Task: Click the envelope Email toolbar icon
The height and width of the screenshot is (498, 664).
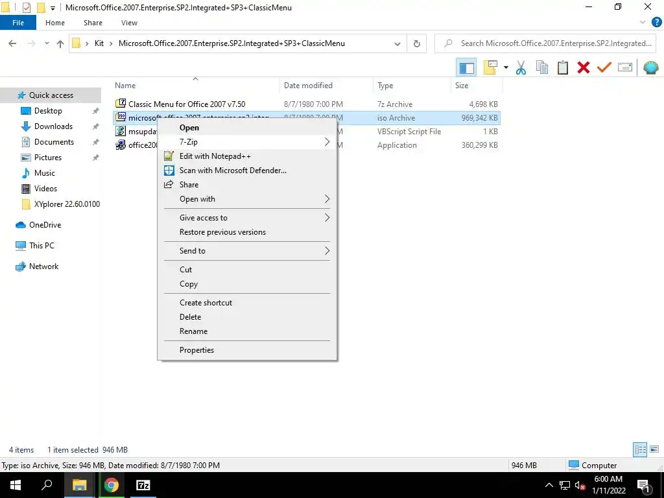Action: coord(625,67)
